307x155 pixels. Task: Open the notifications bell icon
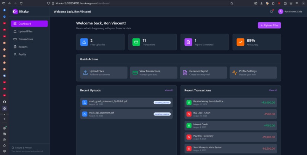(x=271, y=11)
